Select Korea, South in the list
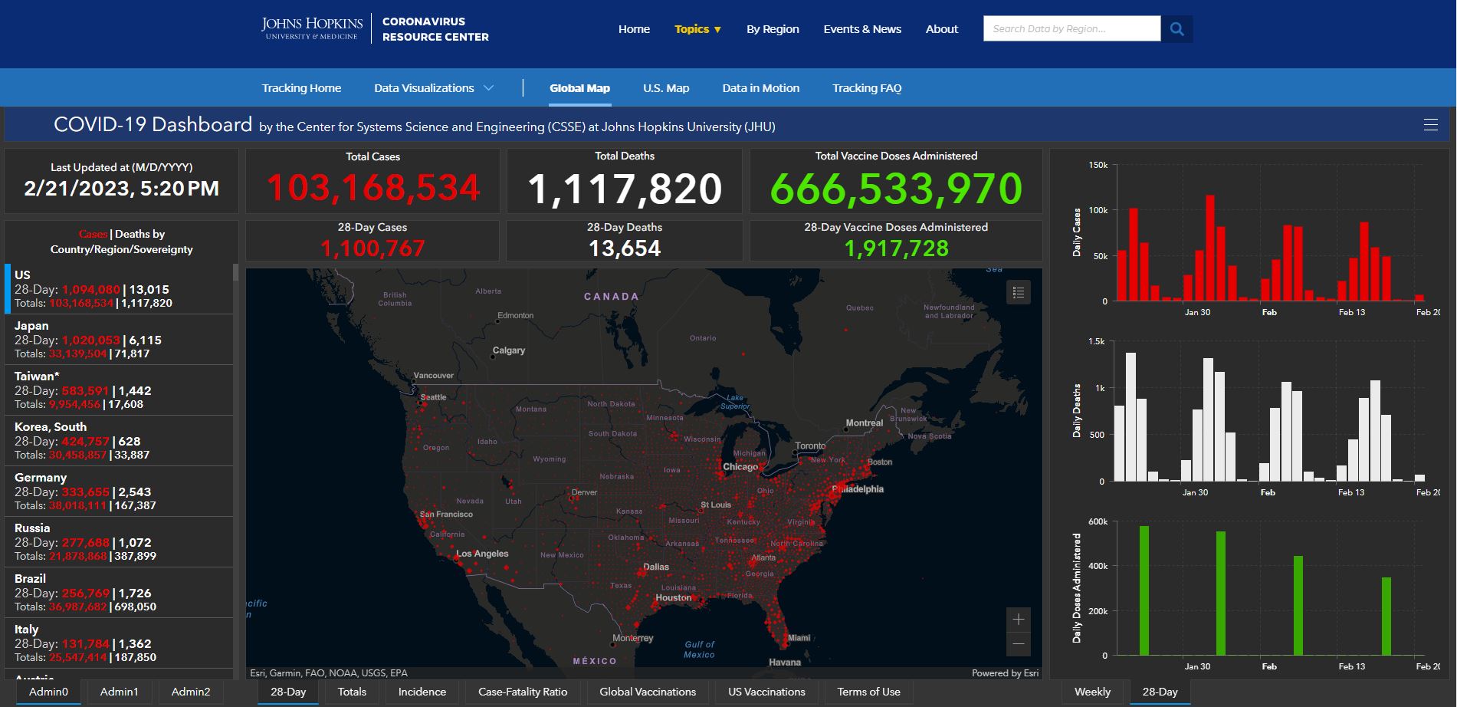Viewport: 1457px width, 707px height. tap(119, 441)
